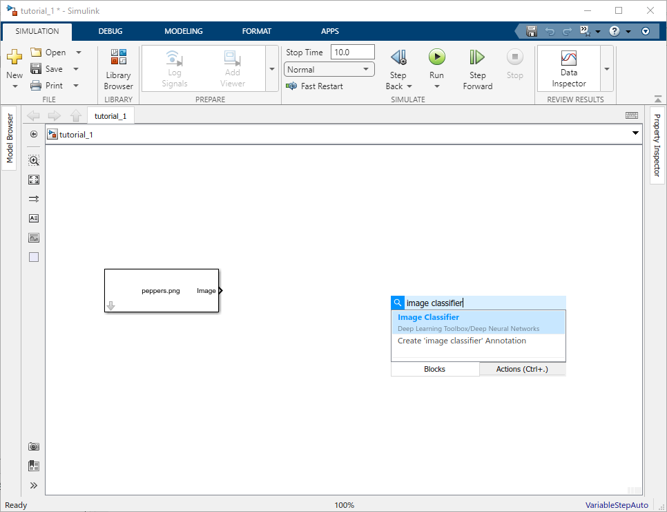Viewport: 667px width, 512px height.
Task: Toggle Fast Restart mode
Action: pyautogui.click(x=314, y=86)
